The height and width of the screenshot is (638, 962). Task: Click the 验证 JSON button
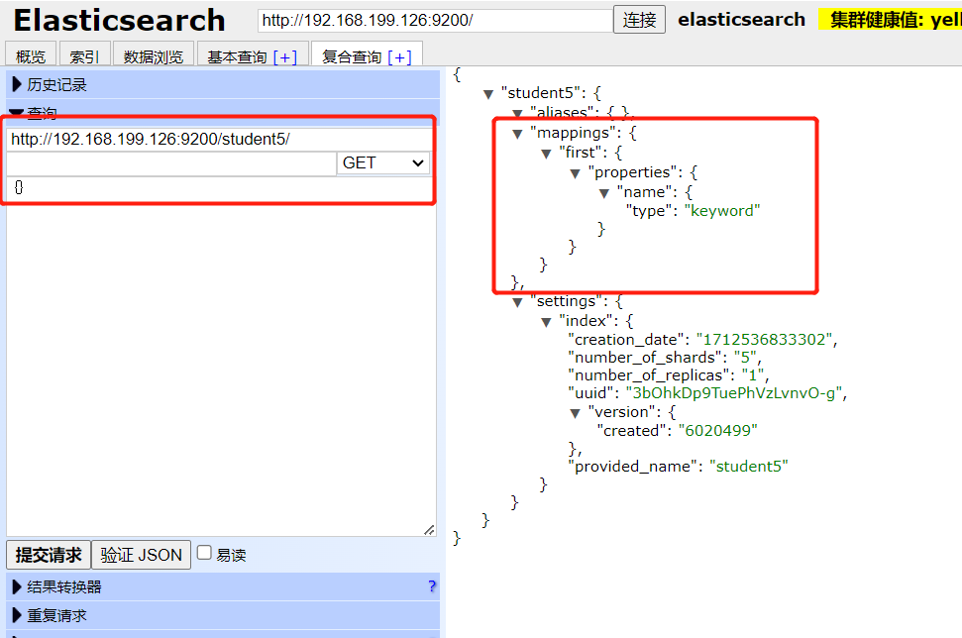coord(141,555)
